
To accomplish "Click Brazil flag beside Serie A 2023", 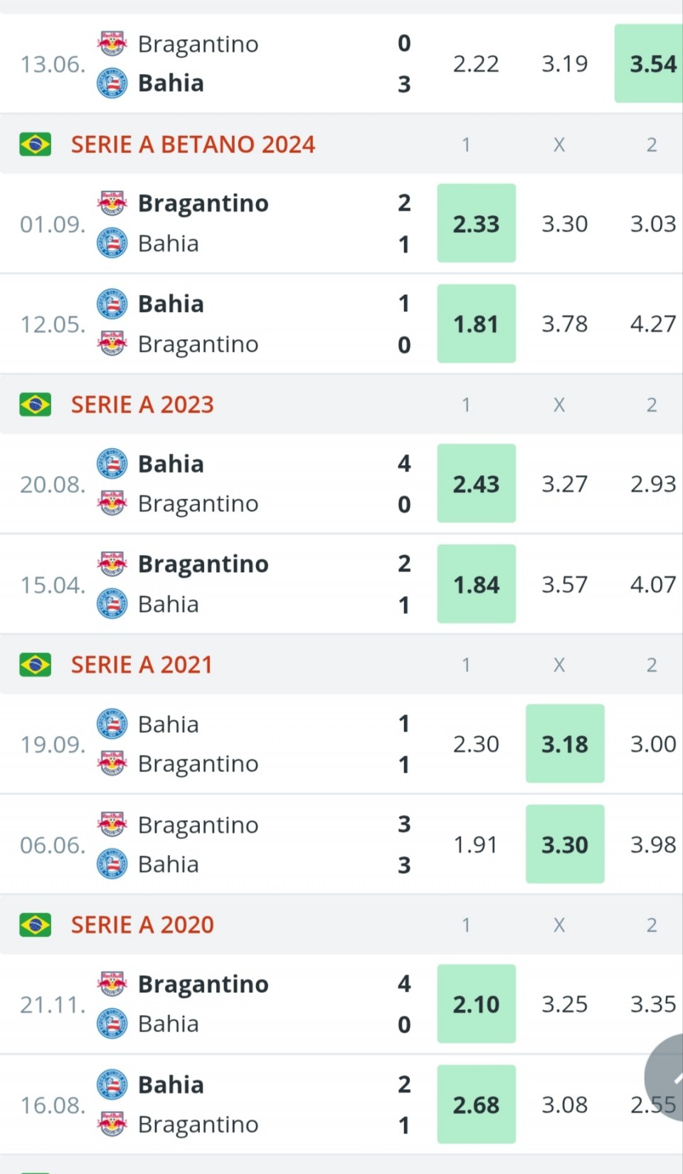I will point(35,405).
